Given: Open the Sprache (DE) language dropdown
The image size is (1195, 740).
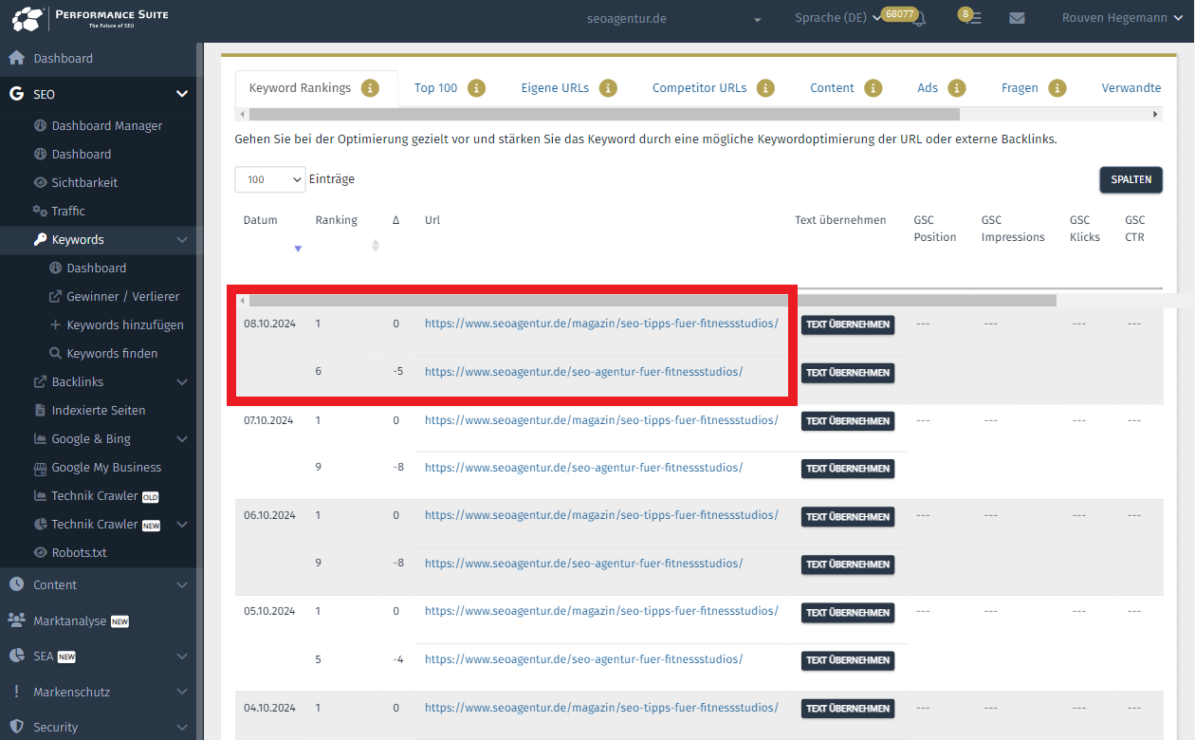Looking at the screenshot, I should tap(837, 18).
